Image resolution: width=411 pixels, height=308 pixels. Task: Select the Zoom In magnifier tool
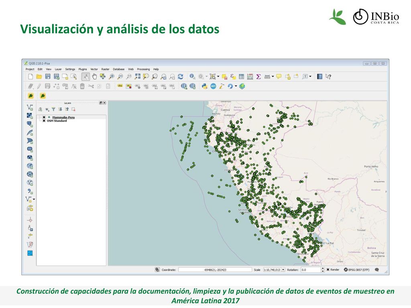click(112, 77)
